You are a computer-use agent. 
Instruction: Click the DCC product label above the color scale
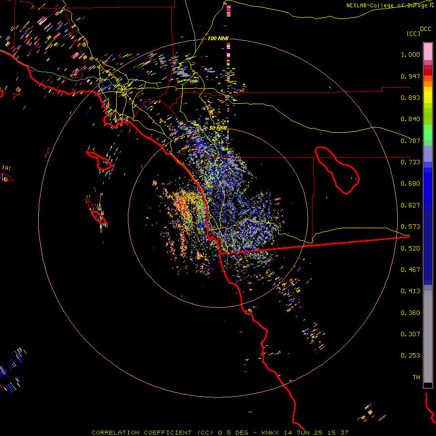(x=425, y=29)
